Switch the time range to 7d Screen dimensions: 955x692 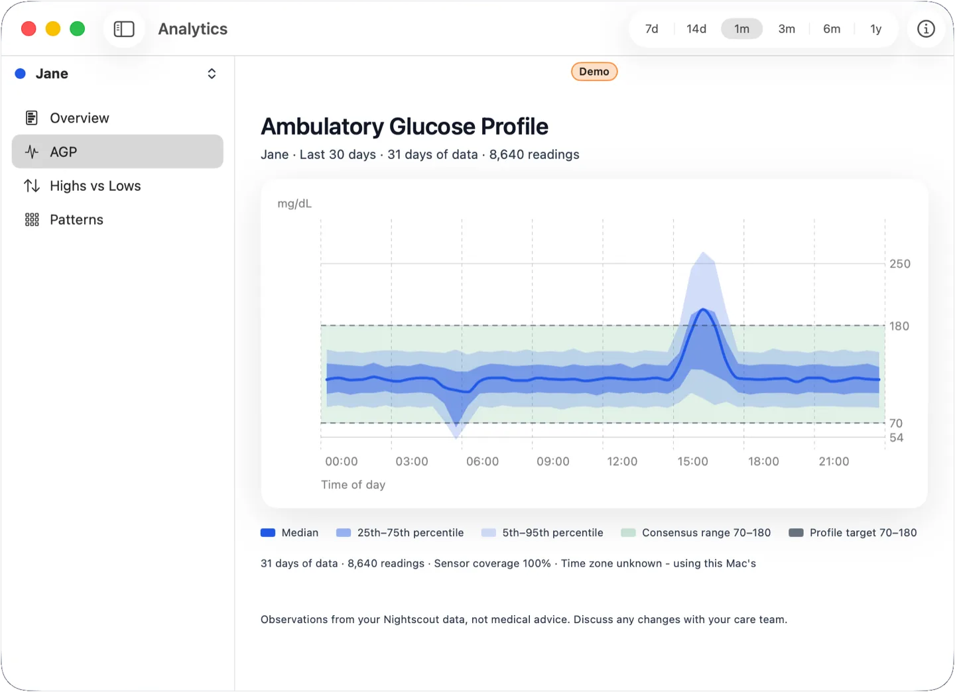point(652,29)
